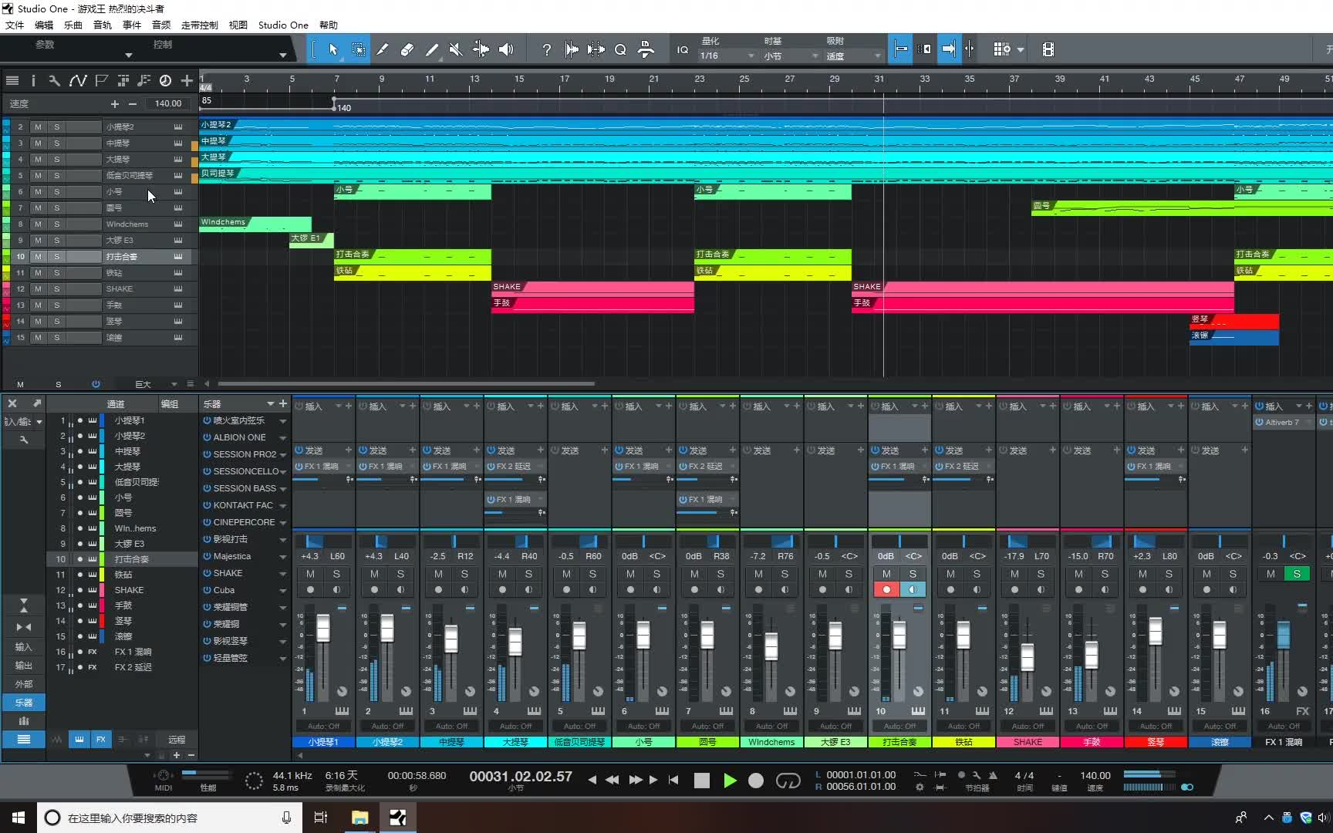Click the Record transport button
1333x833 pixels.
click(x=756, y=781)
